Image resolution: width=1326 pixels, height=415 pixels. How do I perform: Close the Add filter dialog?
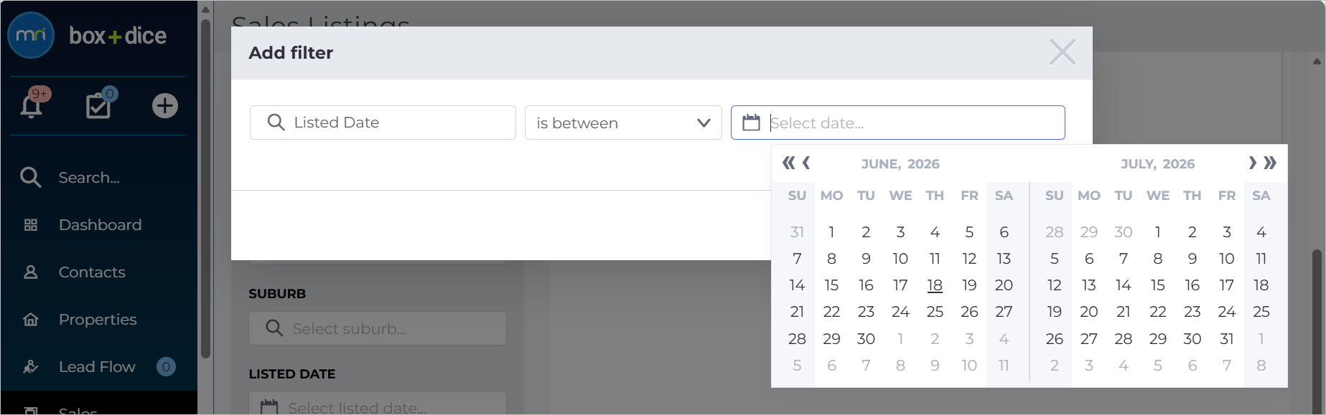click(x=1063, y=52)
